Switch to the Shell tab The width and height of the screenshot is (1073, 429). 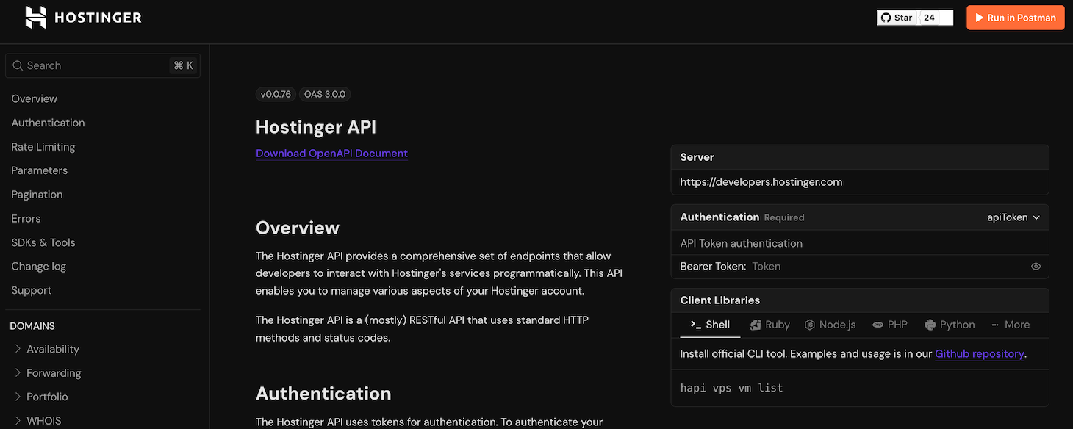[710, 325]
